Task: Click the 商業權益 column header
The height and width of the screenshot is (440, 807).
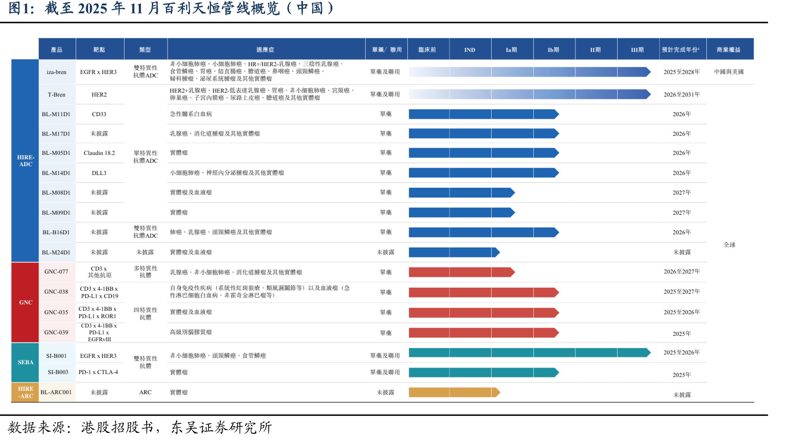Action: 729,49
